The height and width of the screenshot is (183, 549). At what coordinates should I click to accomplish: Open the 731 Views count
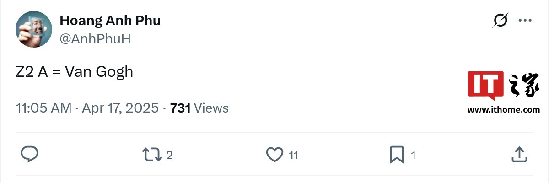pos(199,108)
